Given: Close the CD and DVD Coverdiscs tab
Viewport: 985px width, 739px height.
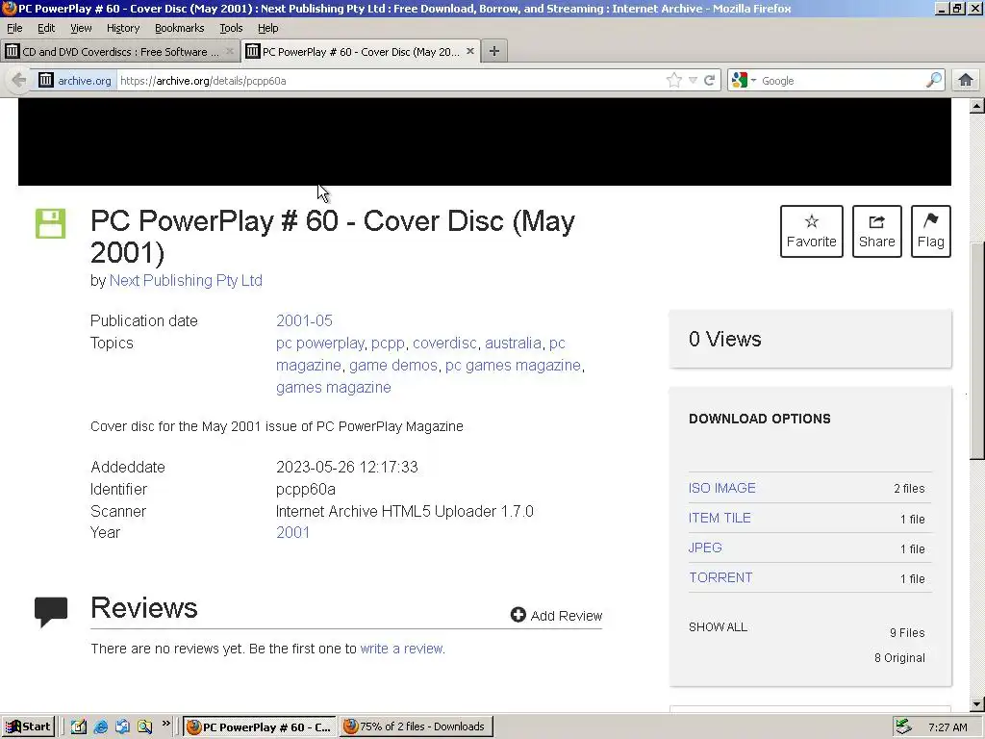Looking at the screenshot, I should click(230, 52).
